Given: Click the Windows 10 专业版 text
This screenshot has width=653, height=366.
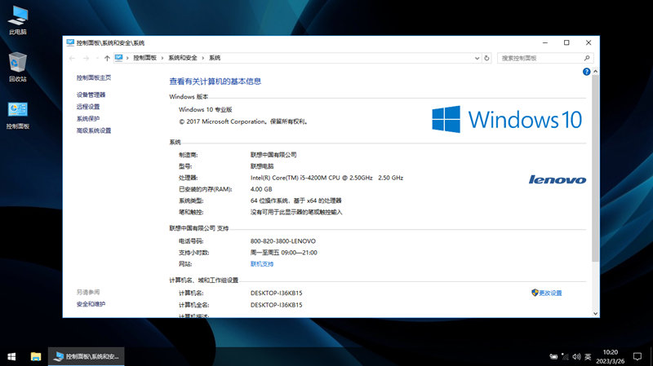Looking at the screenshot, I should [x=206, y=110].
